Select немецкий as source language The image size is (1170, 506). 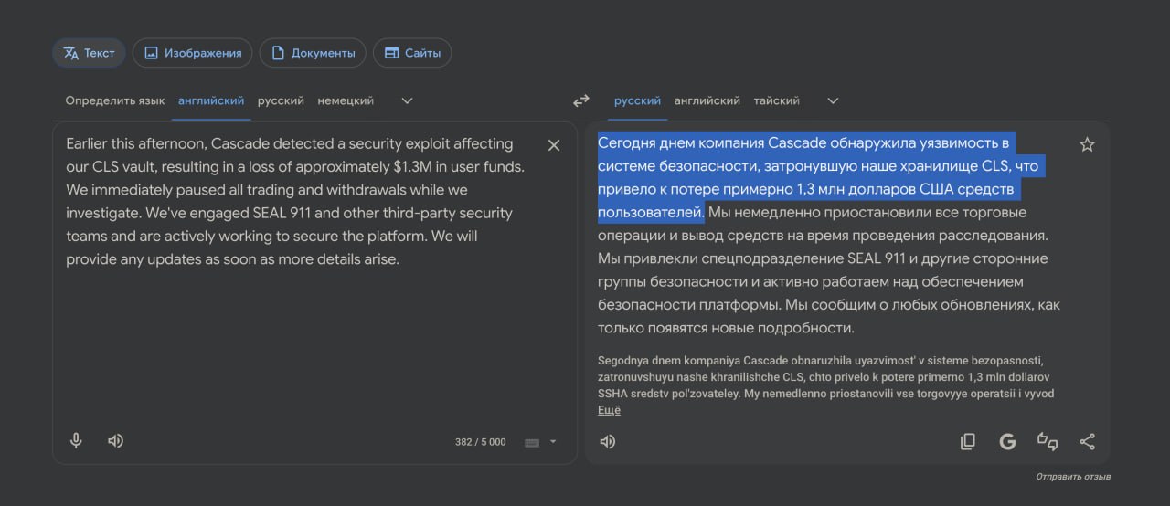346,100
